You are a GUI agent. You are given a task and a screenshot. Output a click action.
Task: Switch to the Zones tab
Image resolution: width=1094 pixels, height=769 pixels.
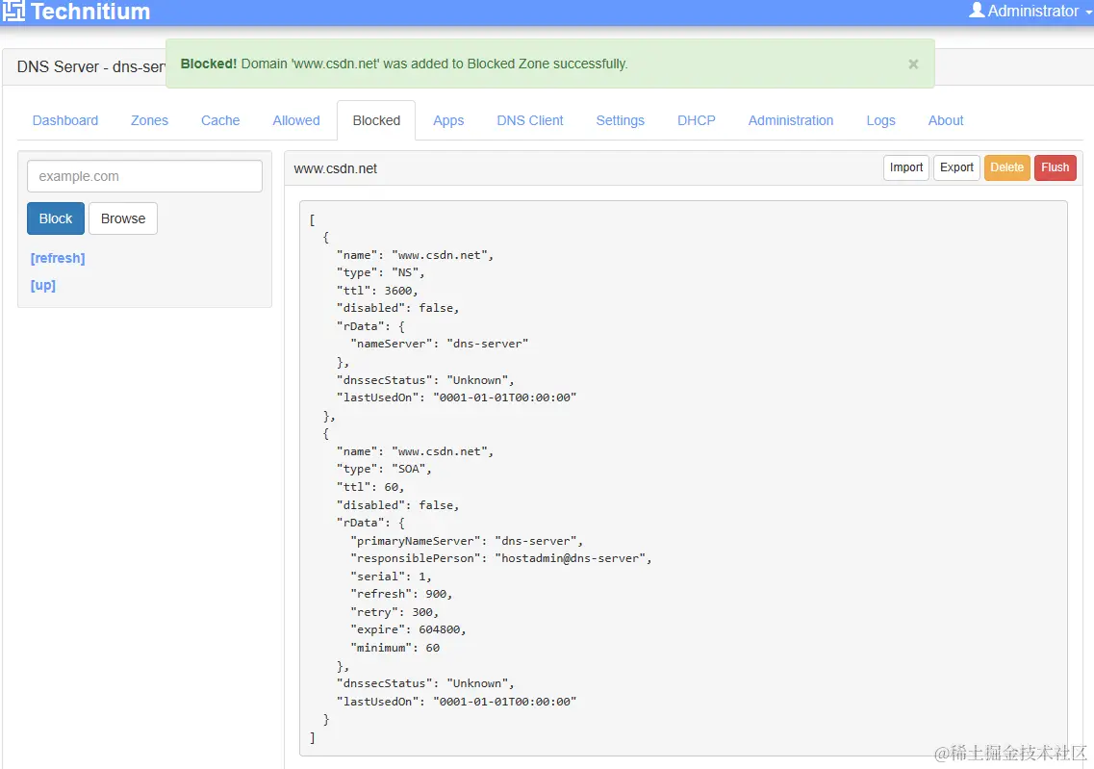pyautogui.click(x=149, y=120)
